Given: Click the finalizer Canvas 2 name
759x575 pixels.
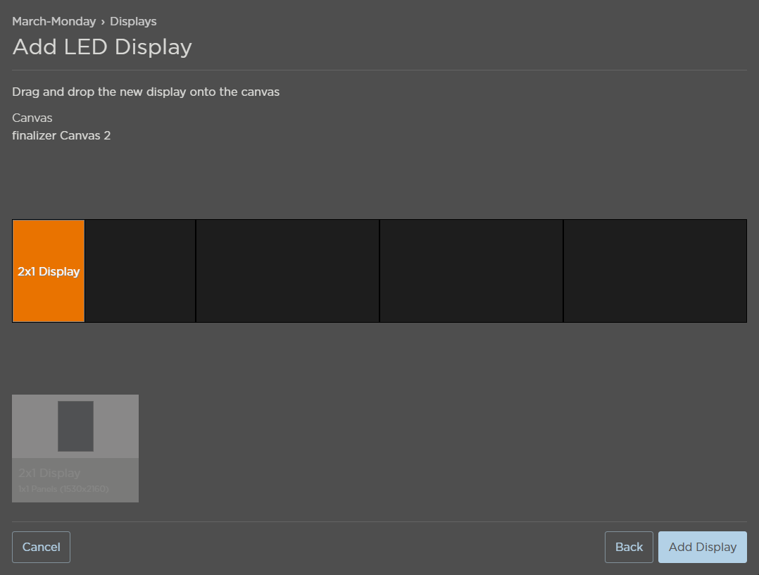Looking at the screenshot, I should [x=61, y=135].
